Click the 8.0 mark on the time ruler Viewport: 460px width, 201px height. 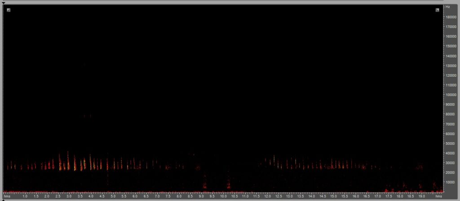[x=179, y=196]
